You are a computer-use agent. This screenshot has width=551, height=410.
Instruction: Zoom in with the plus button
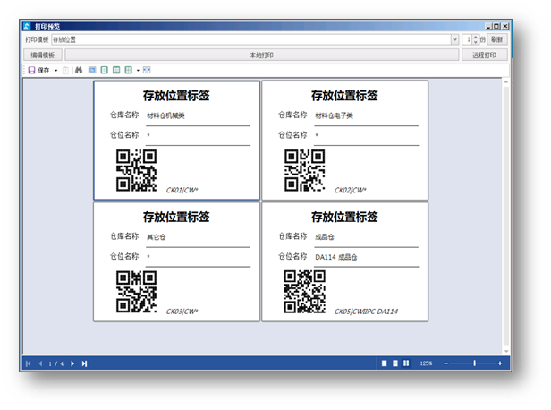pyautogui.click(x=500, y=363)
